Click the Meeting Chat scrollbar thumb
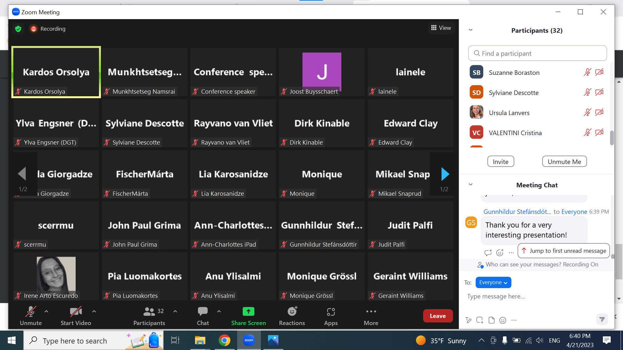 613,256
